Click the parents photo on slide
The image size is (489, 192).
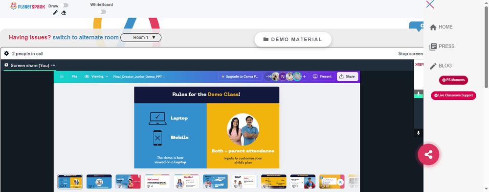coord(243,129)
